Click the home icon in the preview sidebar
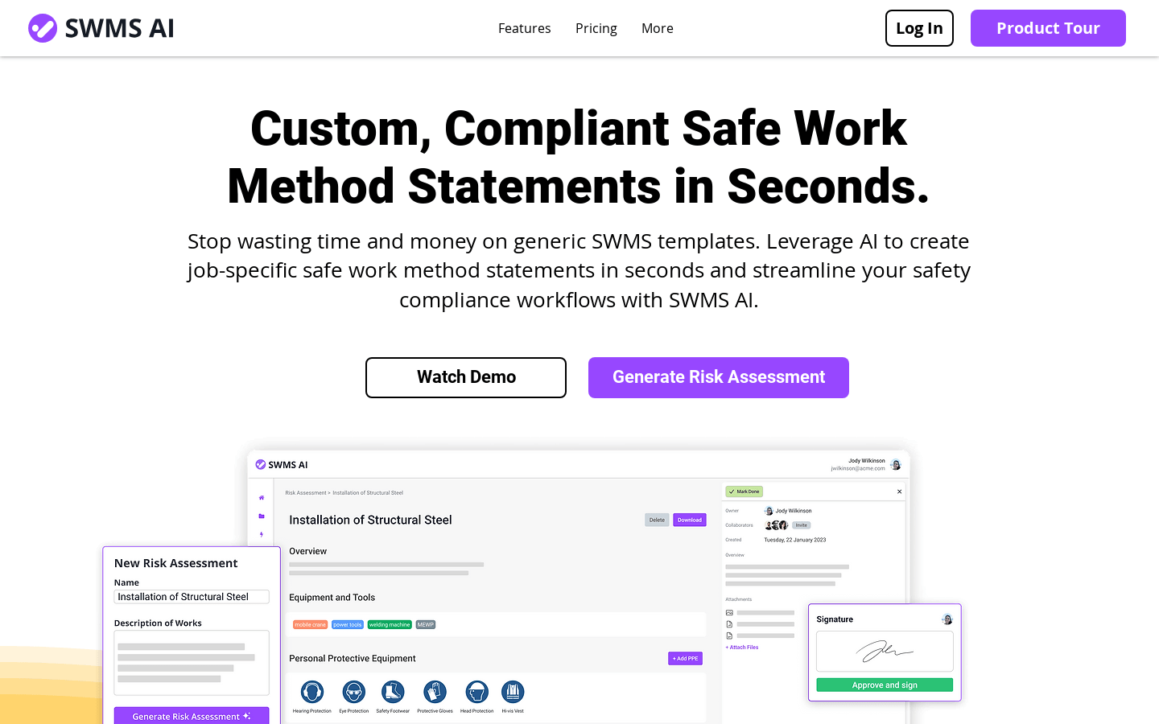 pyautogui.click(x=261, y=498)
